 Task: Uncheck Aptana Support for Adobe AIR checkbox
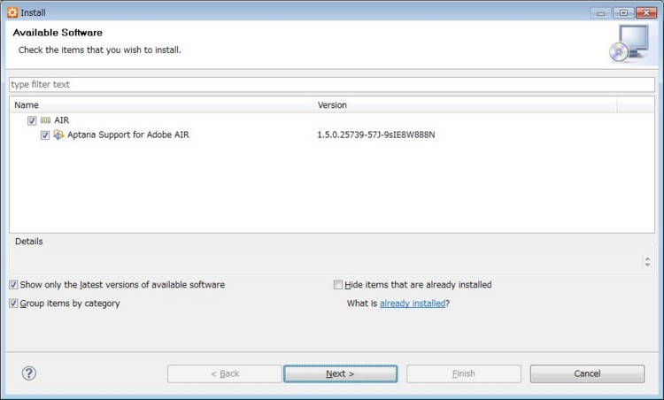45,135
